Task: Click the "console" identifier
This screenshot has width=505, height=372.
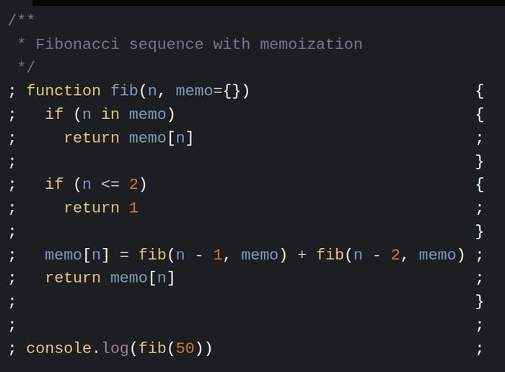Action: (x=58, y=348)
